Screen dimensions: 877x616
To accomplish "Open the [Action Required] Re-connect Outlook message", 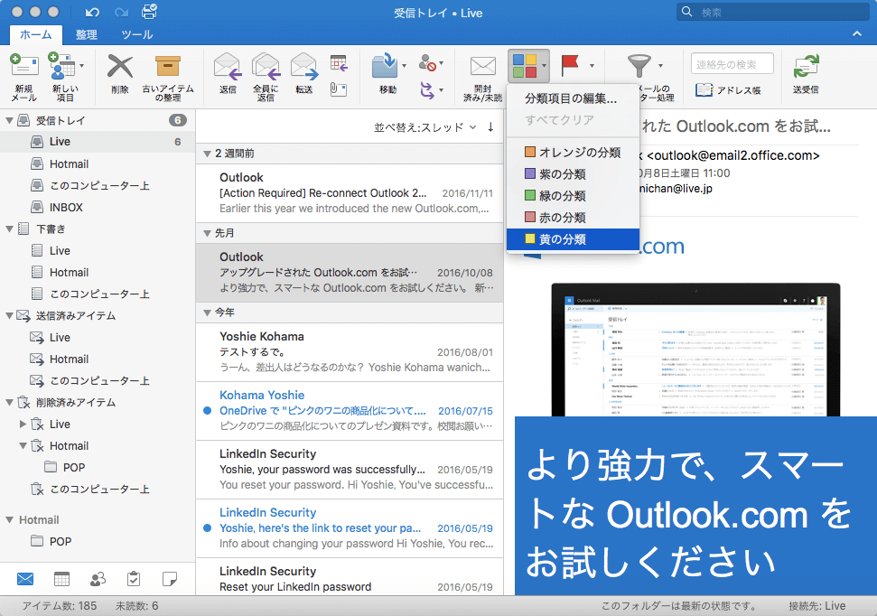I will pos(350,193).
